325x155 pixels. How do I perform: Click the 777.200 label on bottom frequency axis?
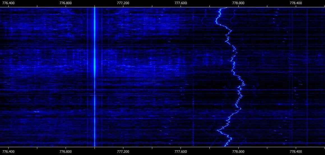123,152
